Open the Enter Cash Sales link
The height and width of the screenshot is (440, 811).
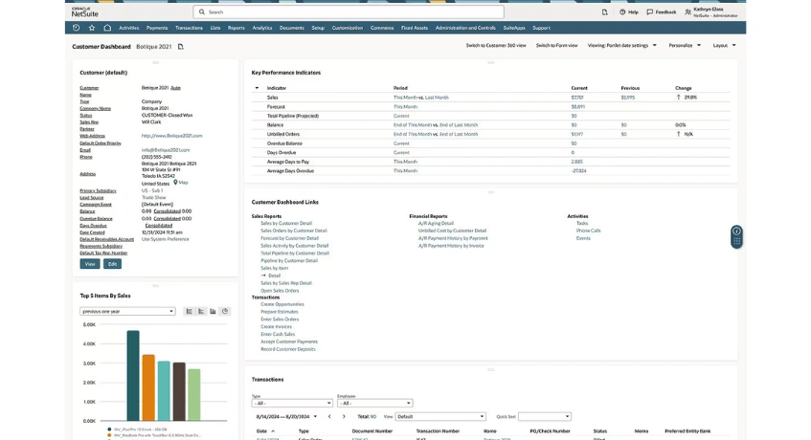pyautogui.click(x=278, y=335)
